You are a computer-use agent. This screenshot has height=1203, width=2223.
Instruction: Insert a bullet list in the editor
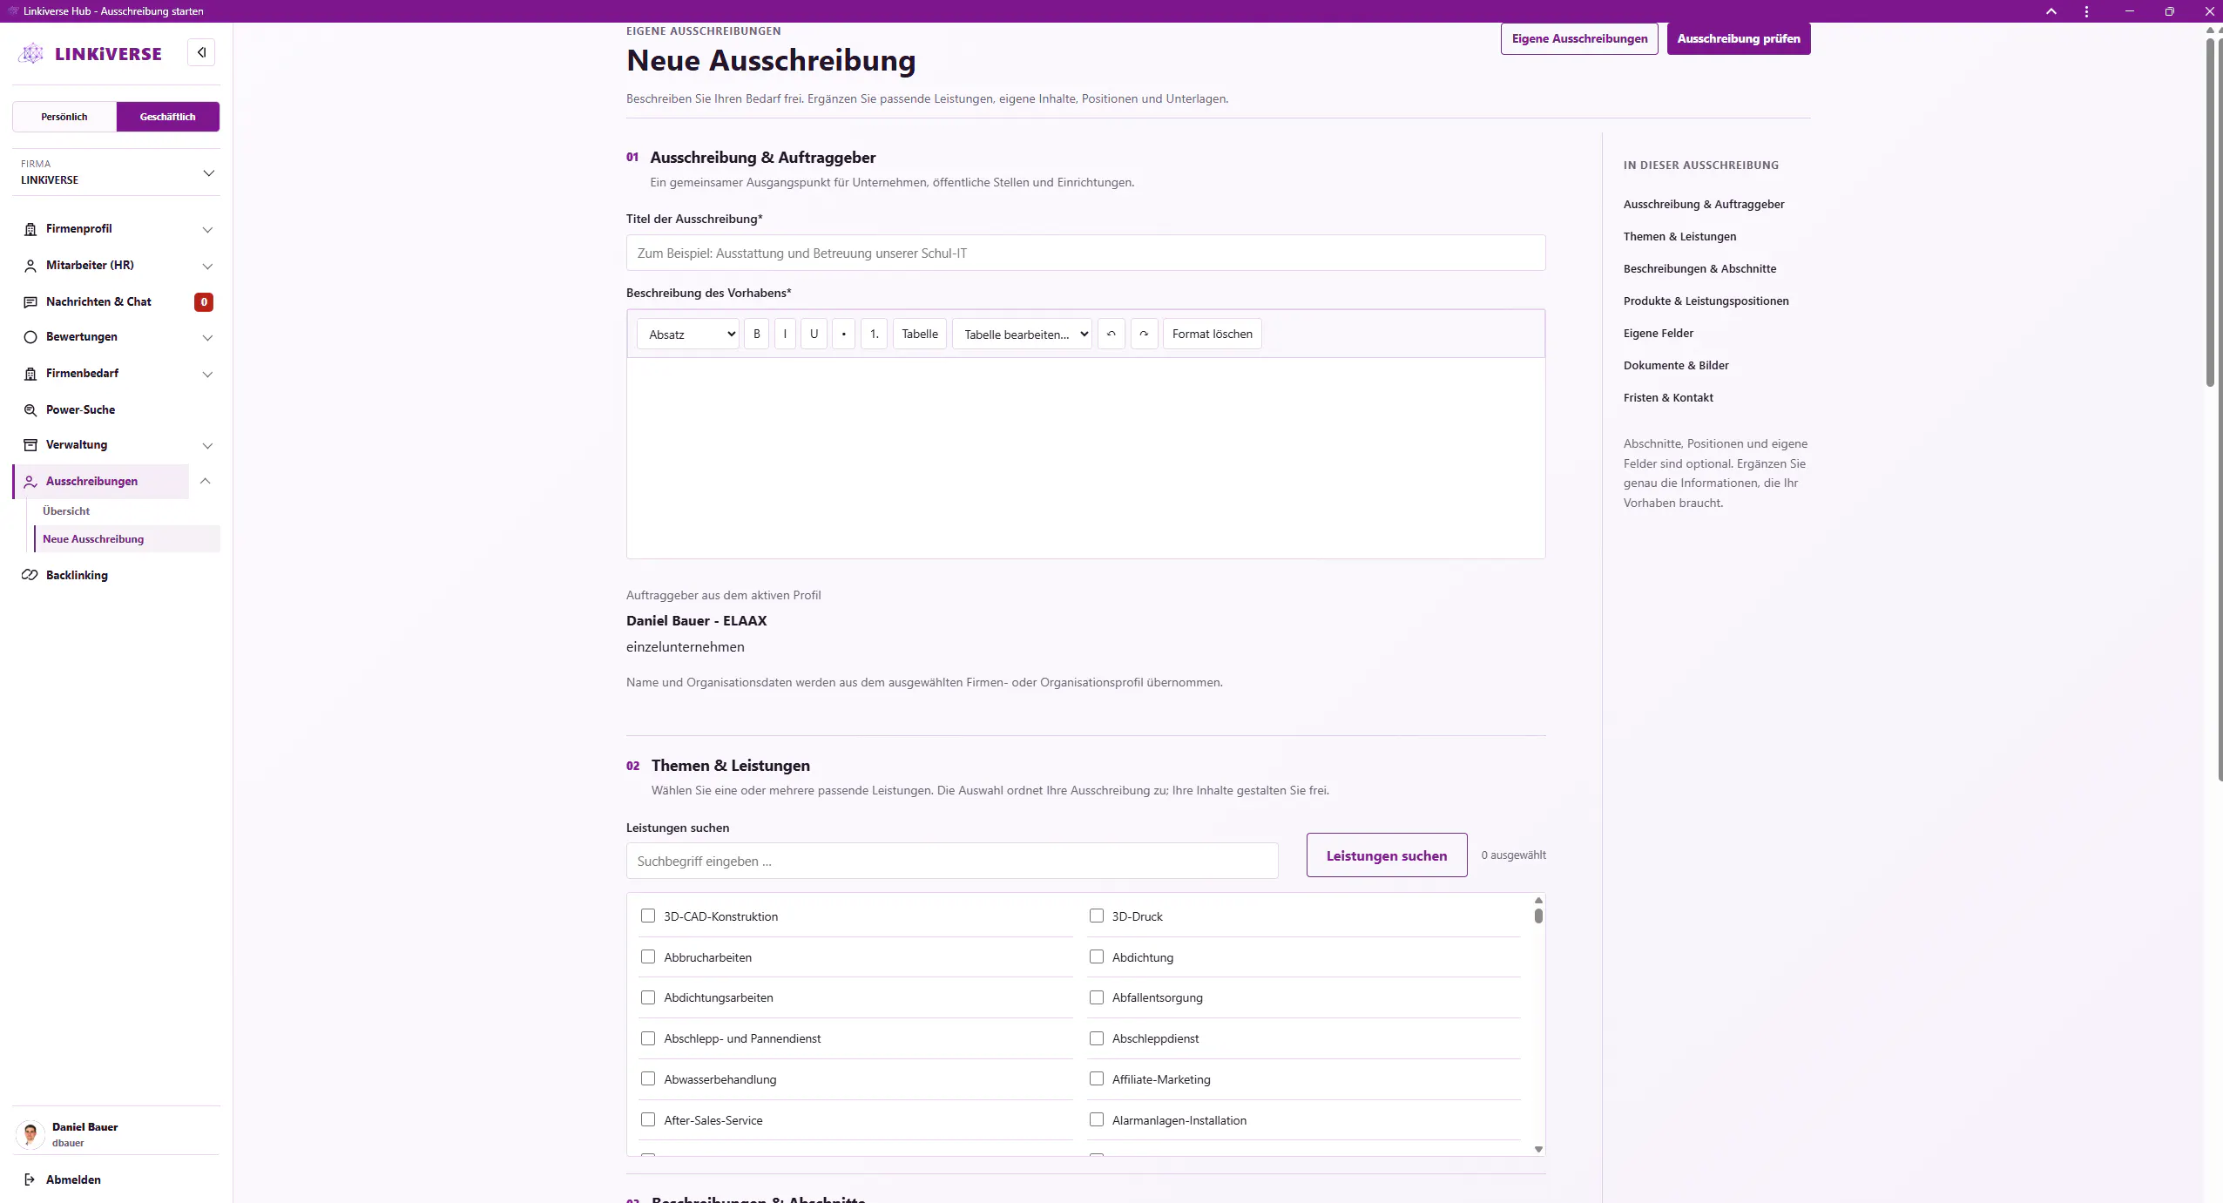point(844,334)
